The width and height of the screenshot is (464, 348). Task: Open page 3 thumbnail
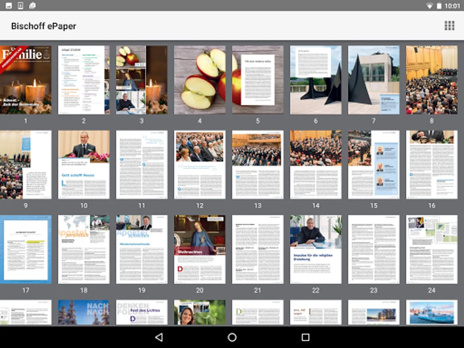[x=142, y=80]
